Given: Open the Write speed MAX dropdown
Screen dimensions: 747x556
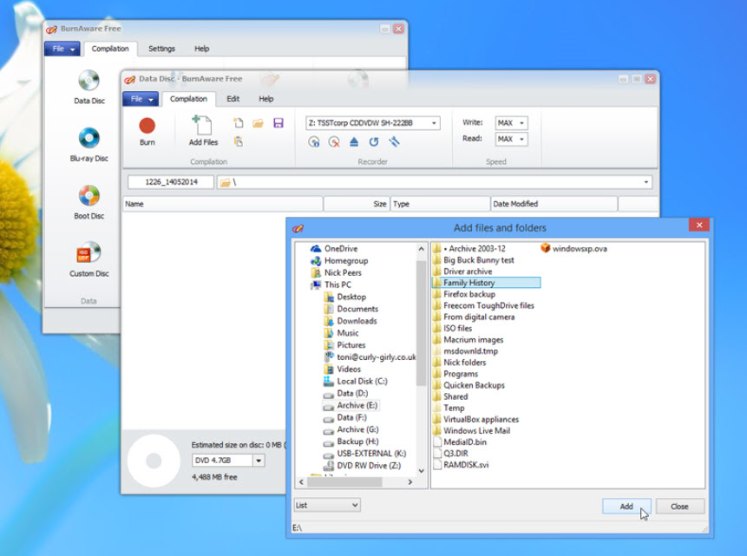Looking at the screenshot, I should (511, 123).
